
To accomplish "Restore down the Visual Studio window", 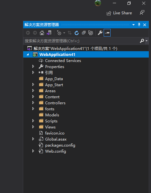I will [129, 3].
